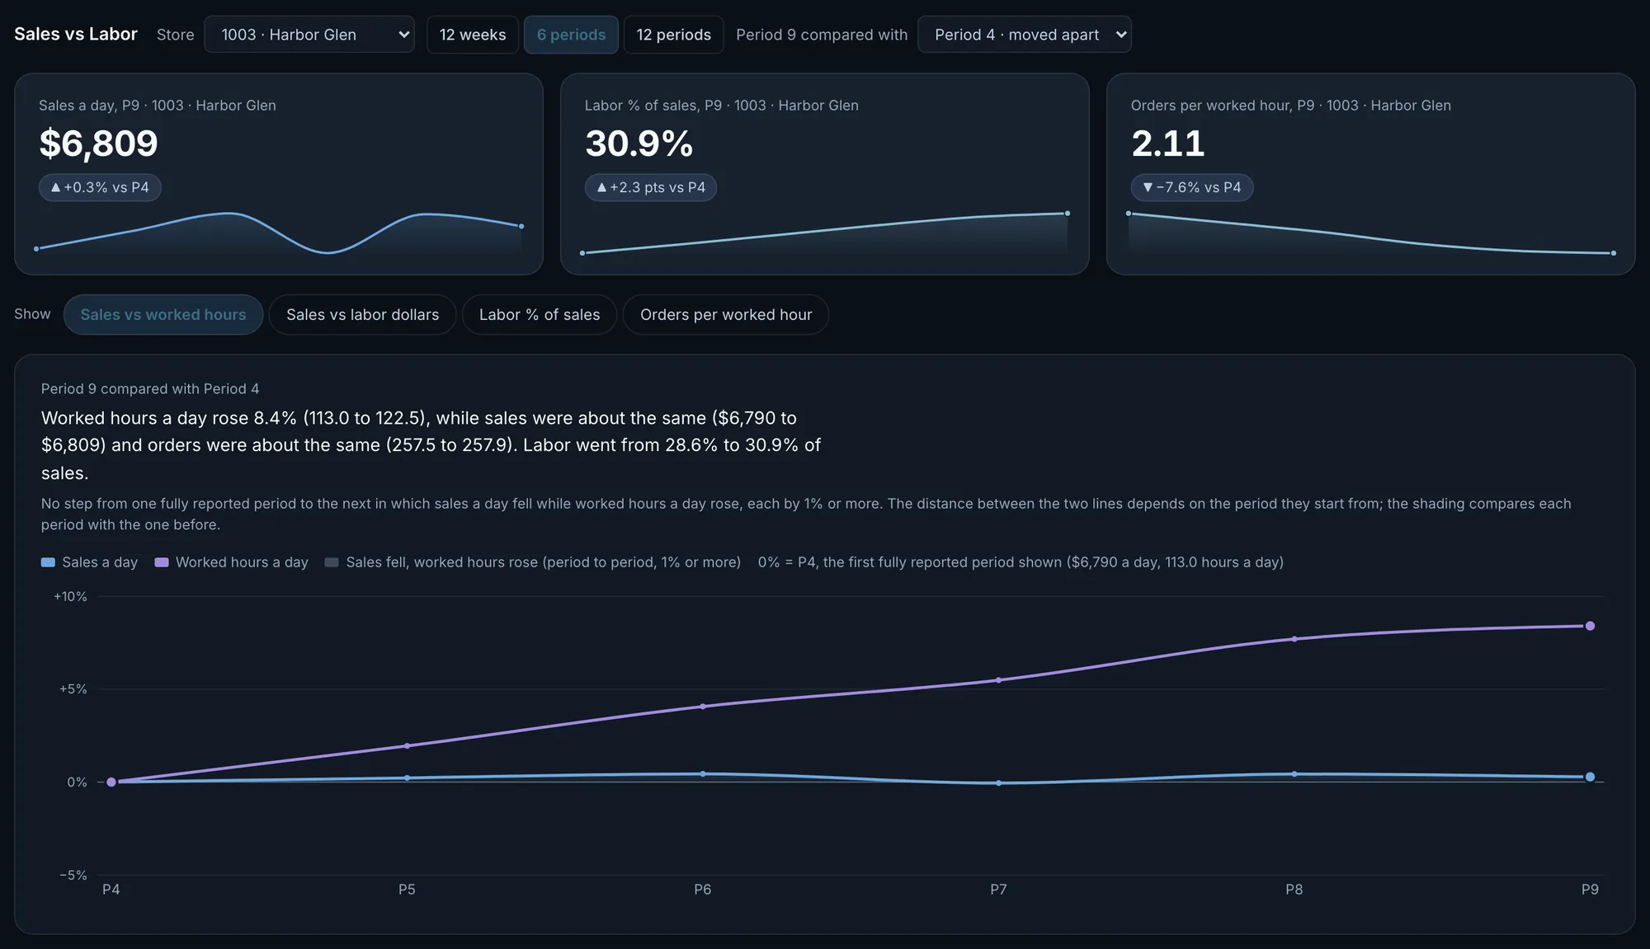Select the 12 periods range
The width and height of the screenshot is (1650, 949).
pyautogui.click(x=673, y=35)
